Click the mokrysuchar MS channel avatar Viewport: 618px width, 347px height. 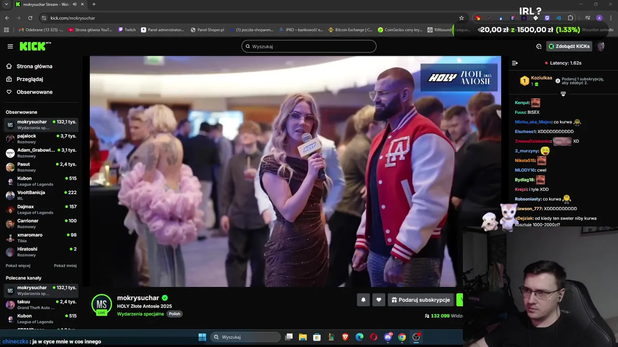click(101, 305)
